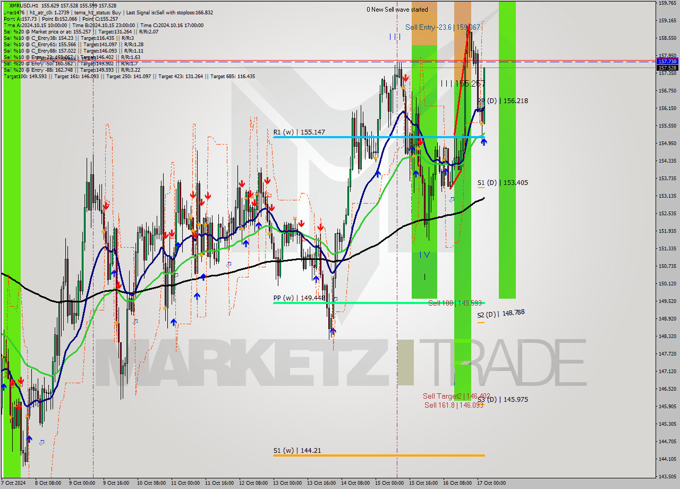Click the '13 Oct 16:00' time axis label
The height and width of the screenshot is (489, 680).
click(321, 483)
